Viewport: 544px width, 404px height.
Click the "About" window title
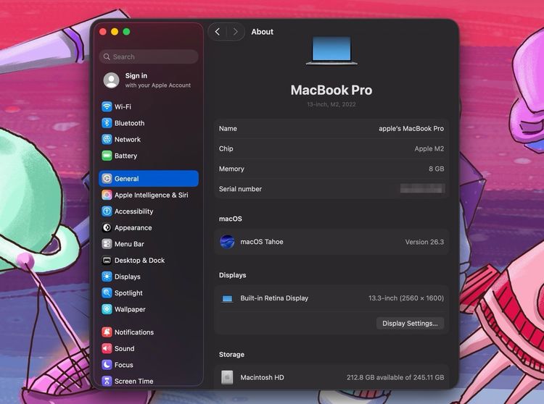coord(263,32)
